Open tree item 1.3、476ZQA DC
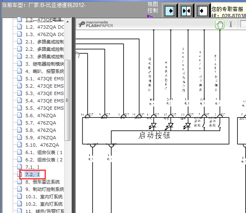The height and width of the screenshot is (213, 246). point(45,34)
